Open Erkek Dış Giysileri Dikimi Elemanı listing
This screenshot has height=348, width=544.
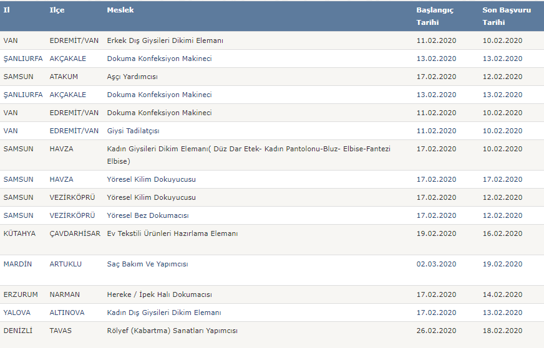(x=165, y=40)
